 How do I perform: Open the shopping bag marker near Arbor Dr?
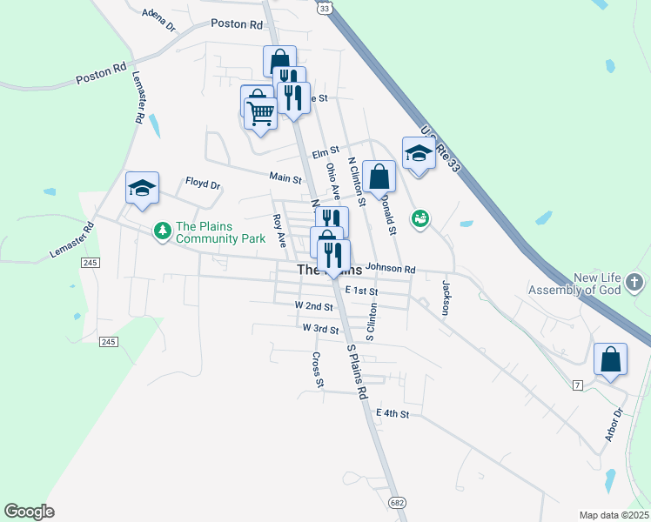pyautogui.click(x=610, y=359)
